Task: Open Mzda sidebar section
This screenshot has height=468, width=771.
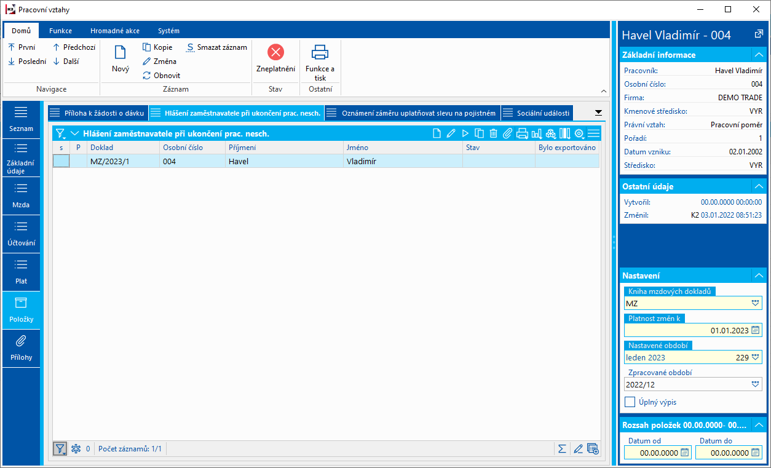Action: (22, 196)
